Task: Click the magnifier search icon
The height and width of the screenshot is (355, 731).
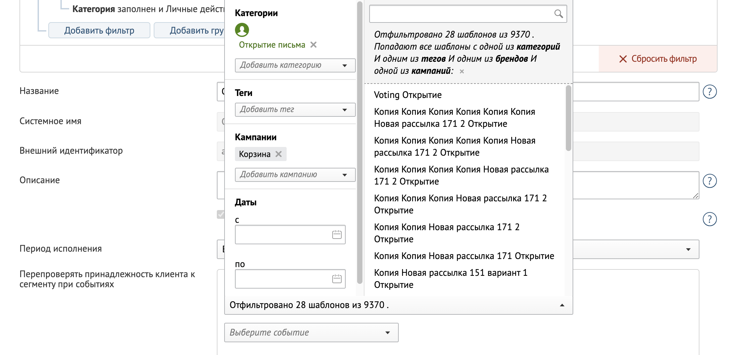Action: coord(558,14)
